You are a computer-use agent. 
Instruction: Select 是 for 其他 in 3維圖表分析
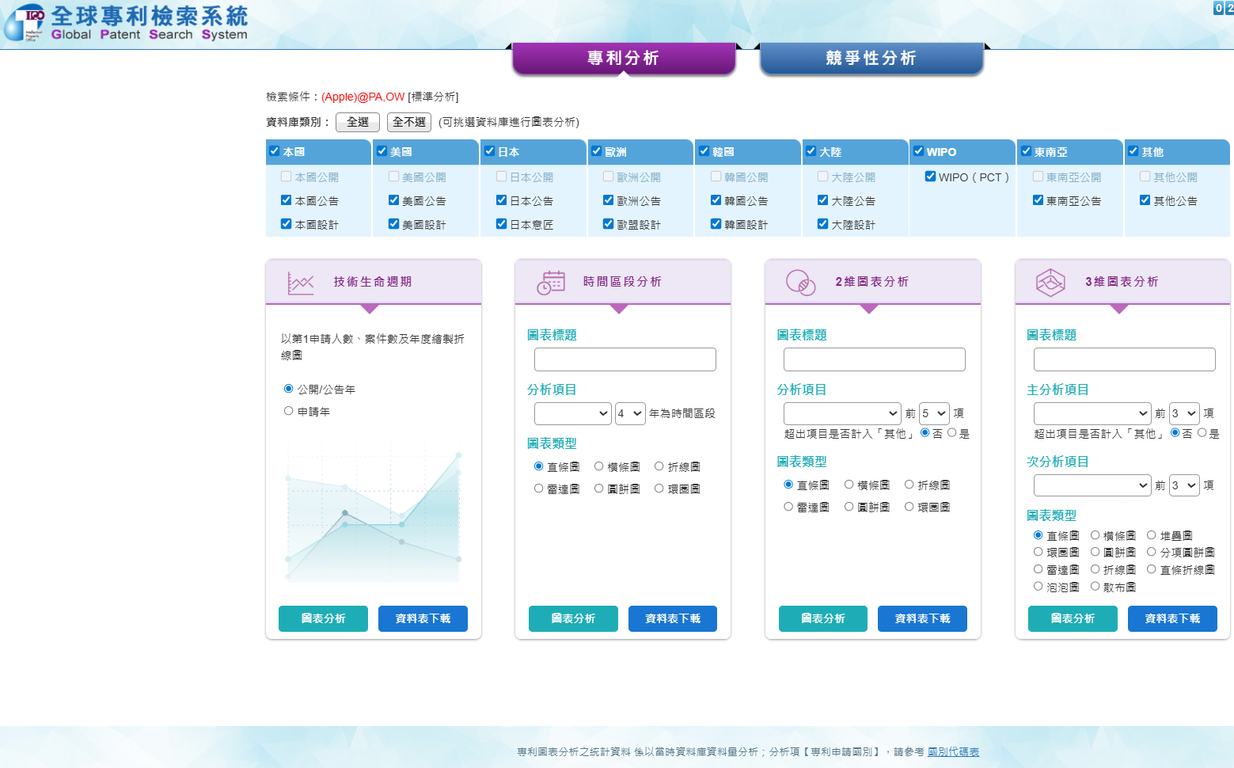[x=1202, y=433]
